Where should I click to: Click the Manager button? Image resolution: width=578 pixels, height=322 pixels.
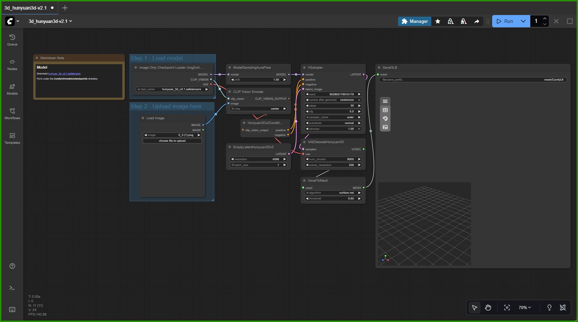point(415,21)
